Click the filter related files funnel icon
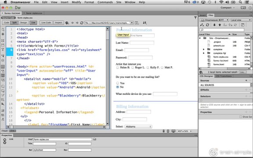The height and width of the screenshot is (158, 253). tap(195, 18)
